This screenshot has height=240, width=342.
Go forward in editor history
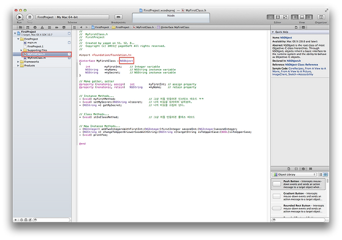[86, 28]
